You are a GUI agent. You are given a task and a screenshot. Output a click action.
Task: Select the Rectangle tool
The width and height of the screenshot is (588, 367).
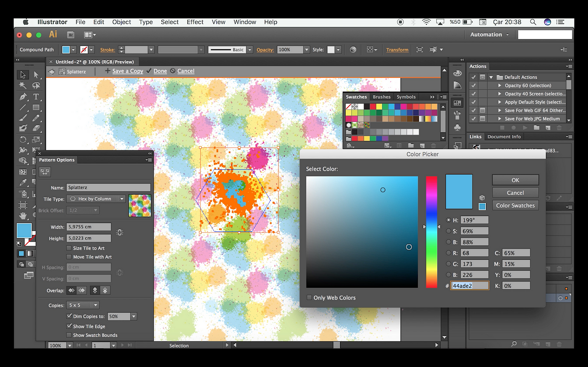click(36, 107)
